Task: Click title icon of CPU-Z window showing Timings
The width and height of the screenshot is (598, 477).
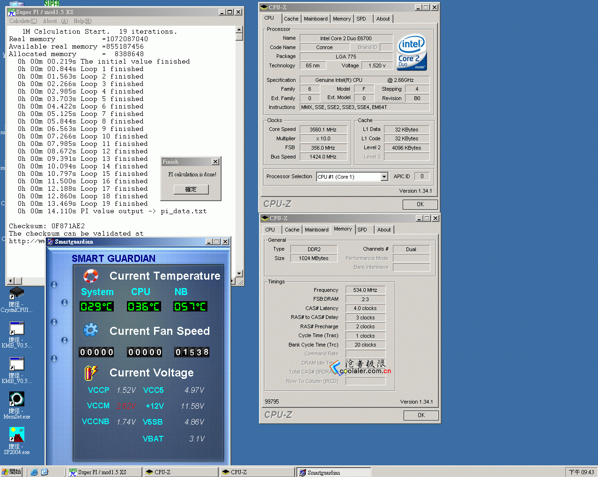Action: pos(266,218)
